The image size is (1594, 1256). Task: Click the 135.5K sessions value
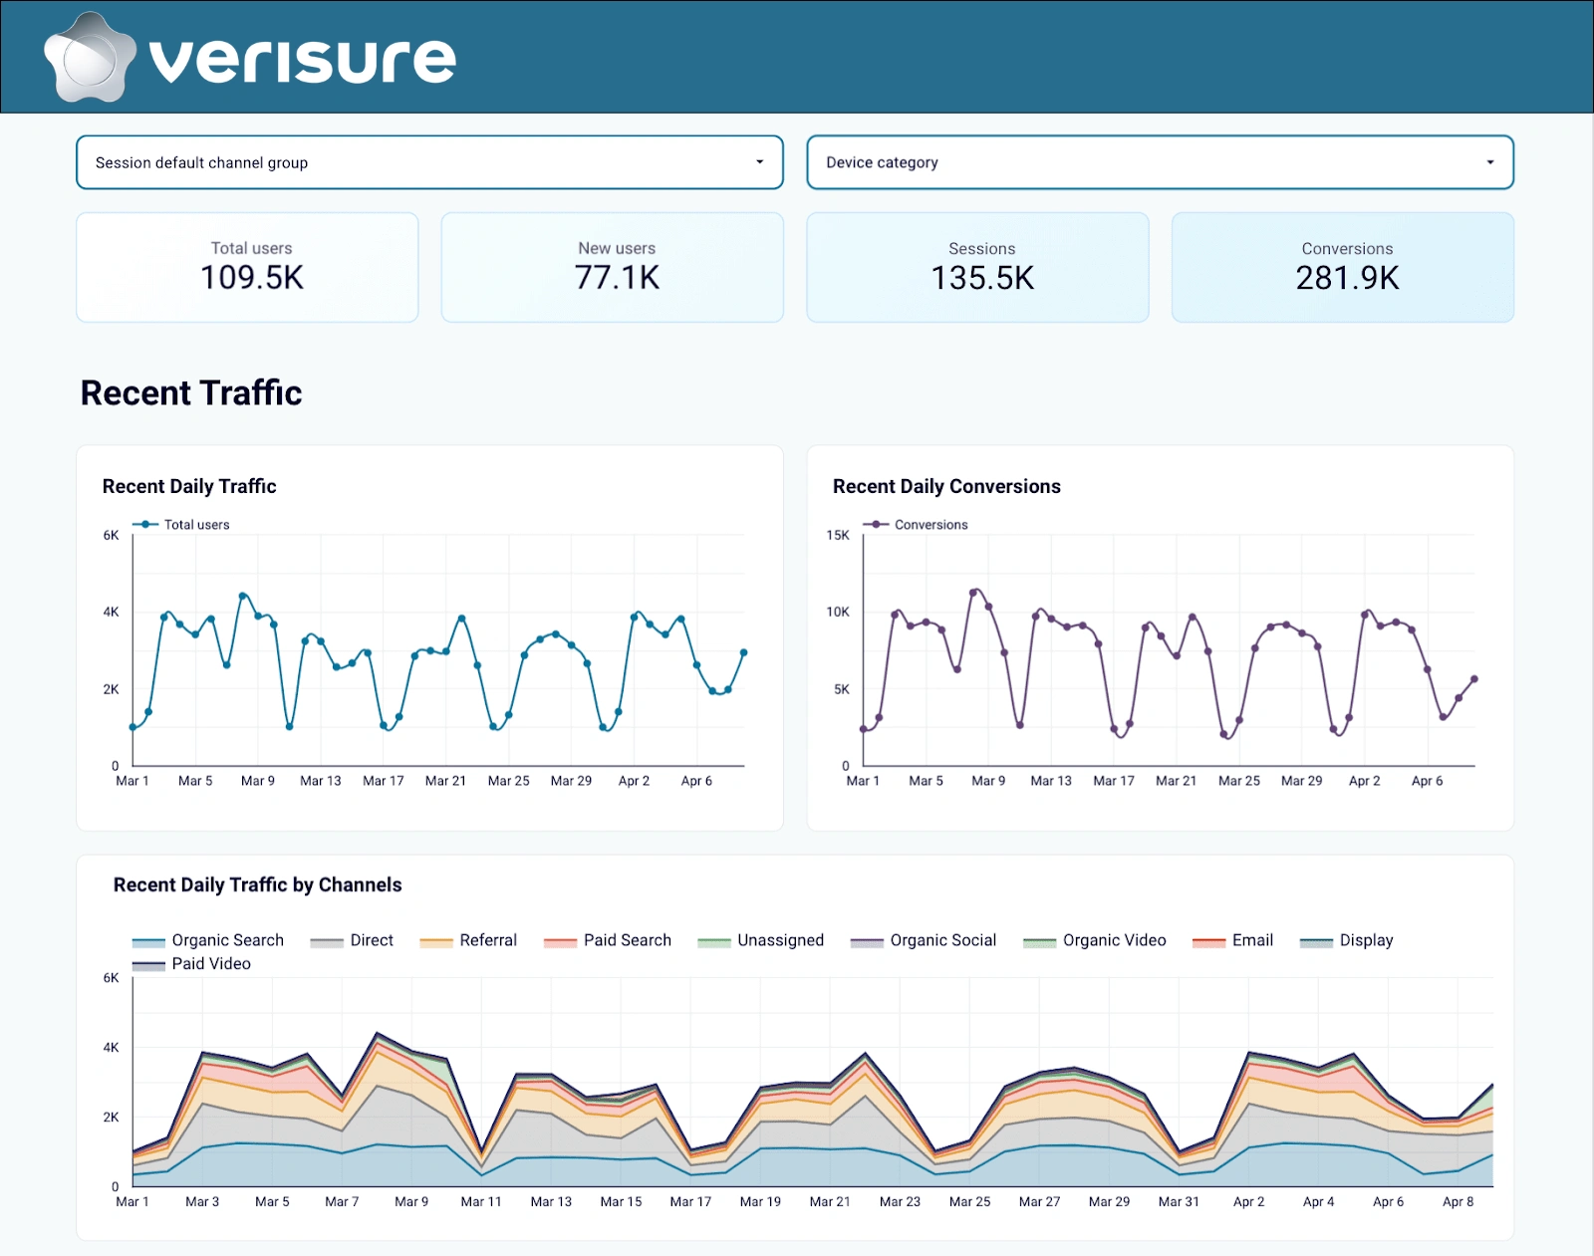[982, 278]
